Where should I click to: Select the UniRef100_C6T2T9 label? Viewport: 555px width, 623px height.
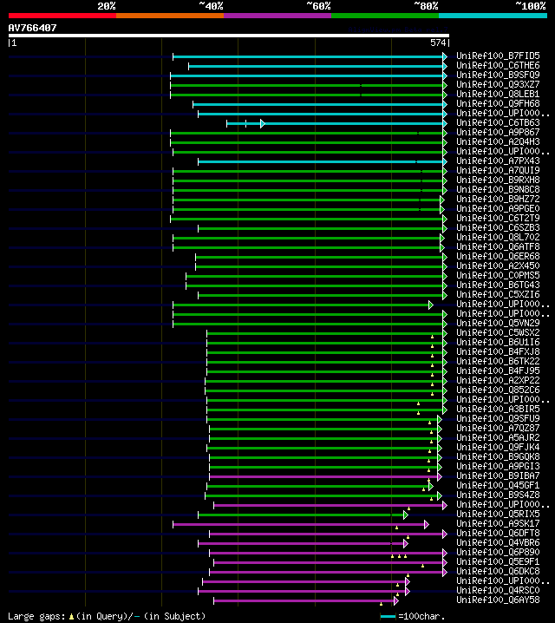click(x=498, y=218)
